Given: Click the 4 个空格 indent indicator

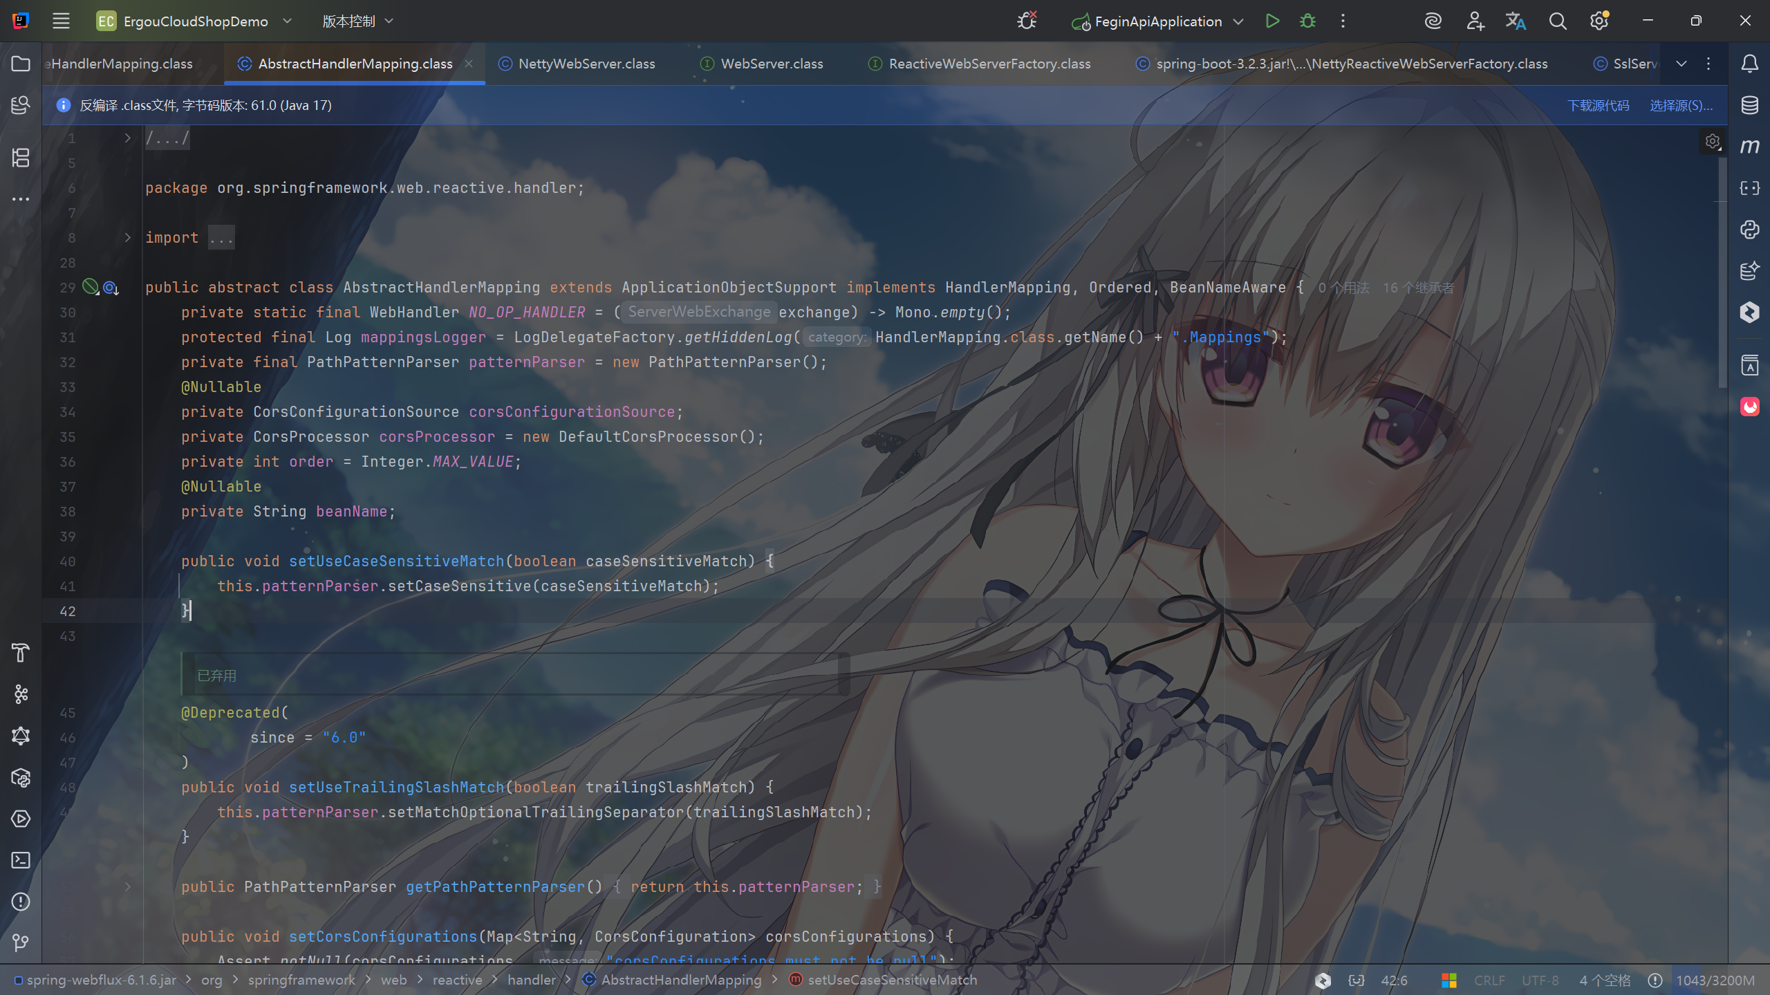Looking at the screenshot, I should [1605, 980].
